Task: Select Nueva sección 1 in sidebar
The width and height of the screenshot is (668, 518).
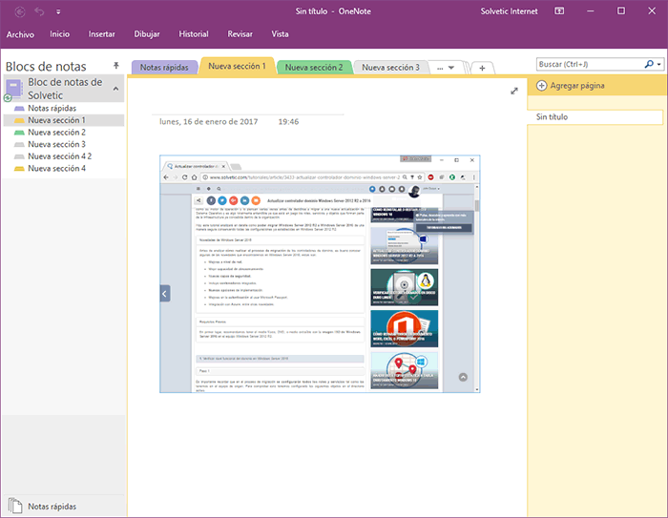Action: pyautogui.click(x=64, y=120)
